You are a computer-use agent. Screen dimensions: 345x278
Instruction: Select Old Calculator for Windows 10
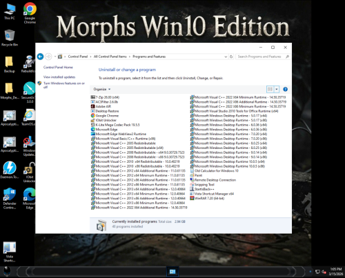(215, 170)
